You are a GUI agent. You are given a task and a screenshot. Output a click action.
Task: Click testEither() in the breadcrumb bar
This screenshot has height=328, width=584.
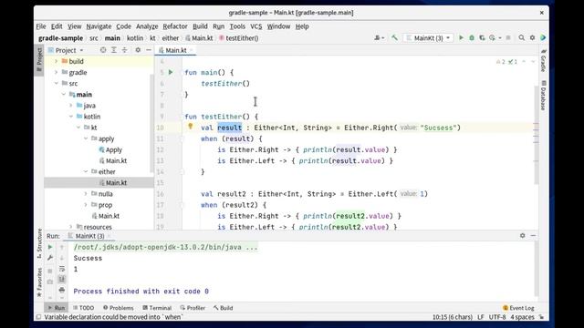[x=239, y=38]
